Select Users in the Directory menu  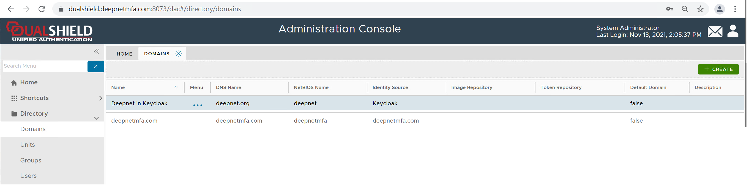click(x=29, y=176)
